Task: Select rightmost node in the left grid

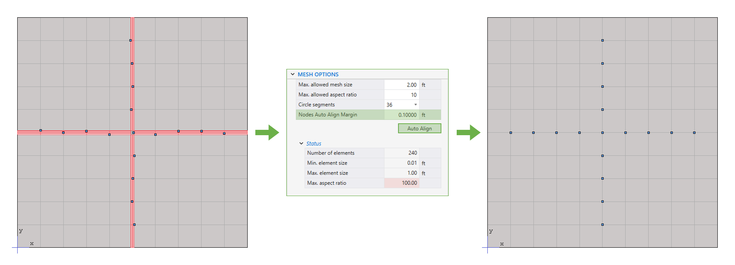Action: 224,133
